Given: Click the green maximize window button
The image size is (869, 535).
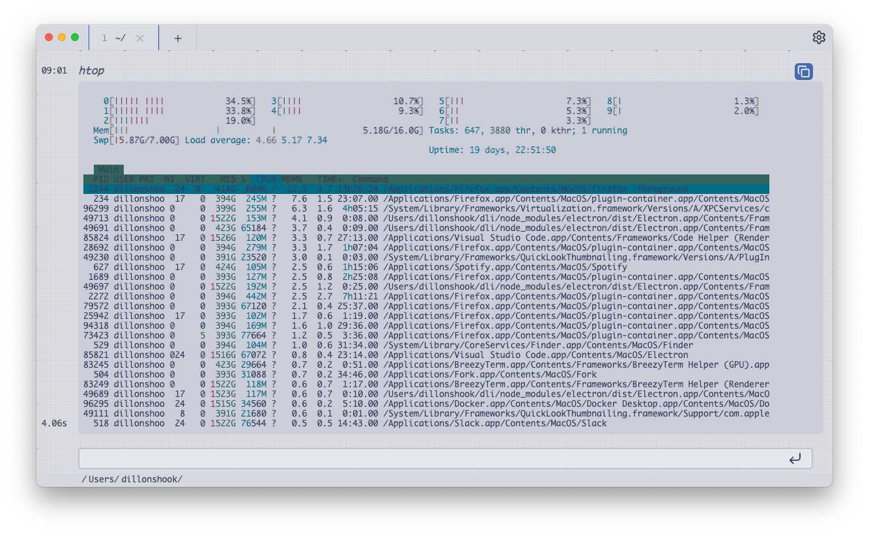Looking at the screenshot, I should [x=75, y=37].
